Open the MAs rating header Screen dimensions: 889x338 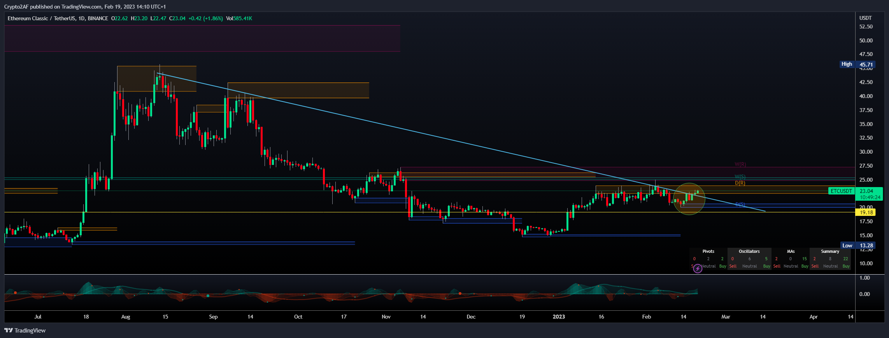pos(791,251)
